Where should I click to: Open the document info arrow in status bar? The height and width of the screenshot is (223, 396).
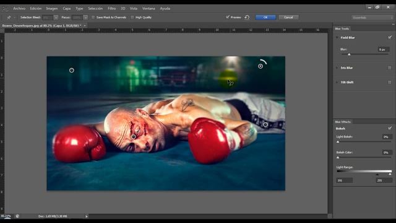coord(87,216)
